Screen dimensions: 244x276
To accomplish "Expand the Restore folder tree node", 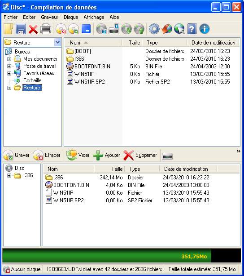I will click(x=9, y=88).
